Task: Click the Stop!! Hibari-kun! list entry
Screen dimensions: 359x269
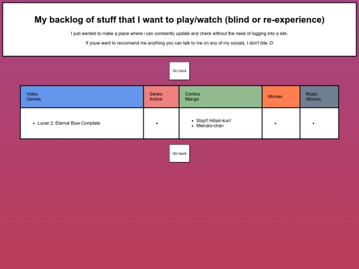Action: click(213, 120)
